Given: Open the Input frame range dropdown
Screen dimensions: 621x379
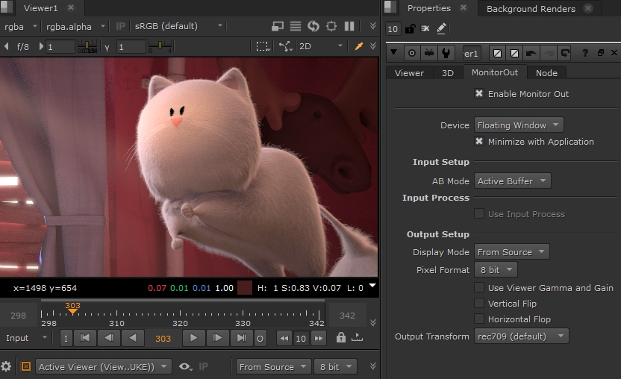Looking at the screenshot, I should tap(26, 338).
